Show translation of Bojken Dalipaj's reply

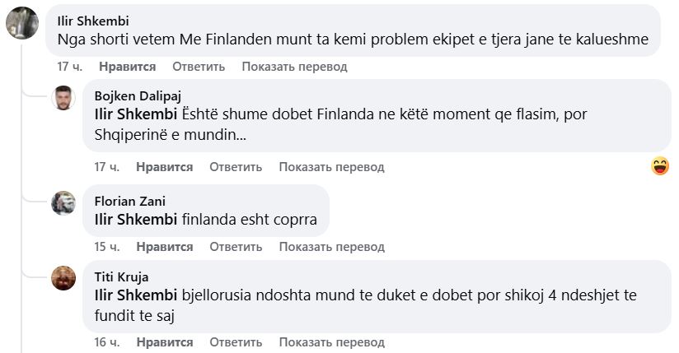pyautogui.click(x=331, y=167)
